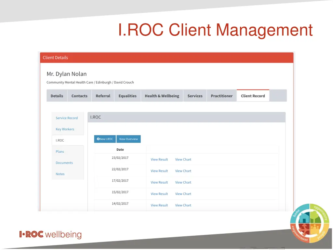Click the date 17/02/2017
The width and height of the screenshot is (333, 250).
coord(120,181)
